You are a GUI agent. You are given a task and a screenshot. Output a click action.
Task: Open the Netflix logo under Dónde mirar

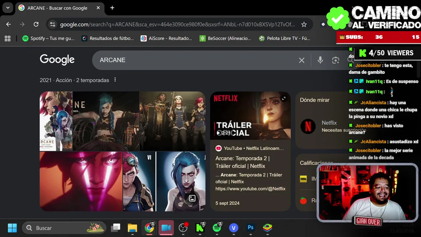point(308,126)
